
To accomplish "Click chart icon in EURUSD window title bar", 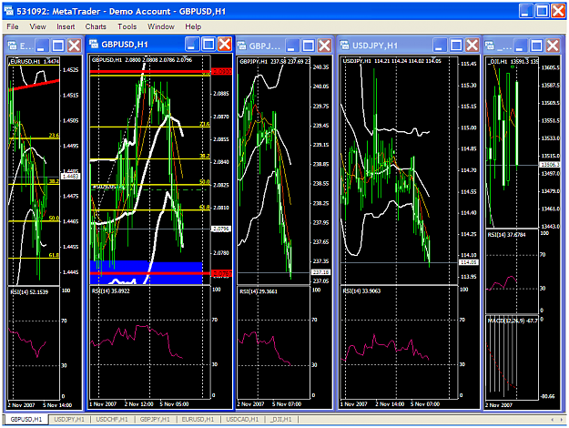I will click(13, 46).
